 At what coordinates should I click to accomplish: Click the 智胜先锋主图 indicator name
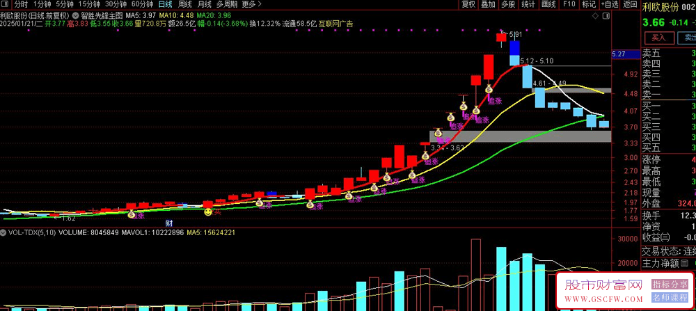(x=101, y=15)
